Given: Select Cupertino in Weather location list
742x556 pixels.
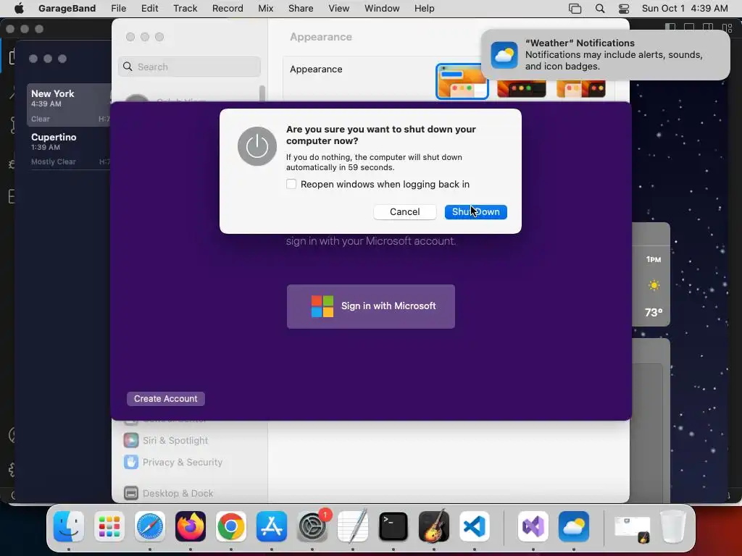Looking at the screenshot, I should [x=69, y=148].
